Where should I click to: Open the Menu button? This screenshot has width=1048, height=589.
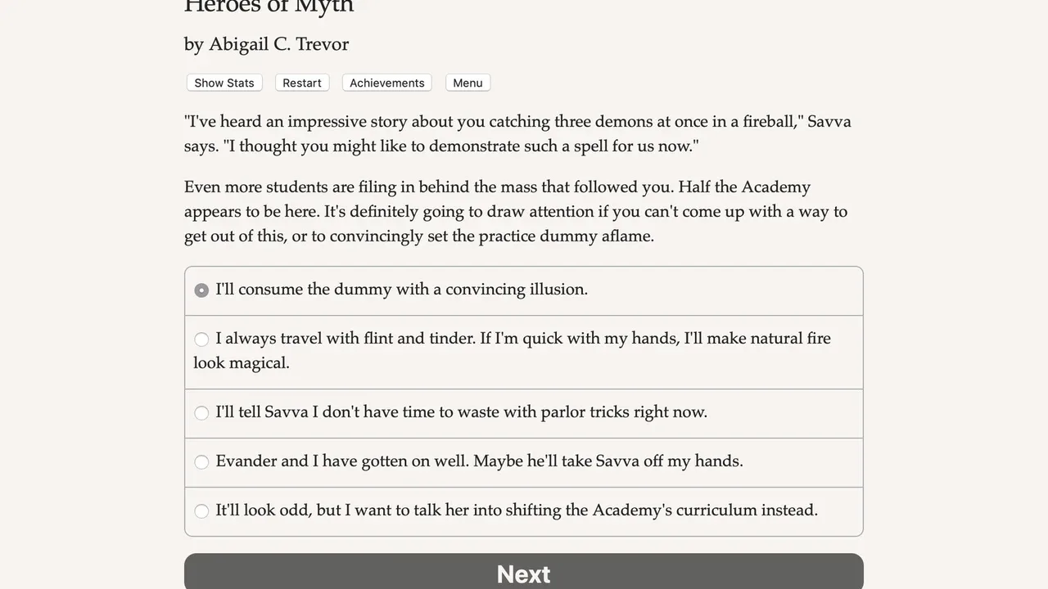click(x=468, y=83)
